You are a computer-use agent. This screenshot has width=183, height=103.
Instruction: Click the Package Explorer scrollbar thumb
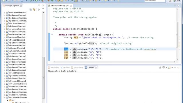point(43,78)
